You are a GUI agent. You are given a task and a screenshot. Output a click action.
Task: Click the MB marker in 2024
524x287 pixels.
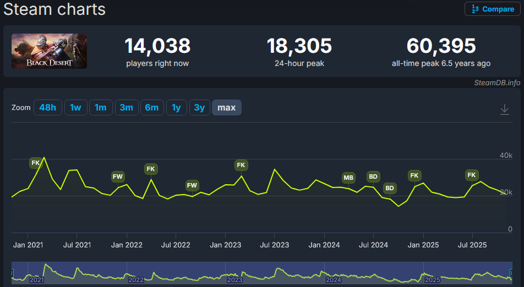click(348, 178)
